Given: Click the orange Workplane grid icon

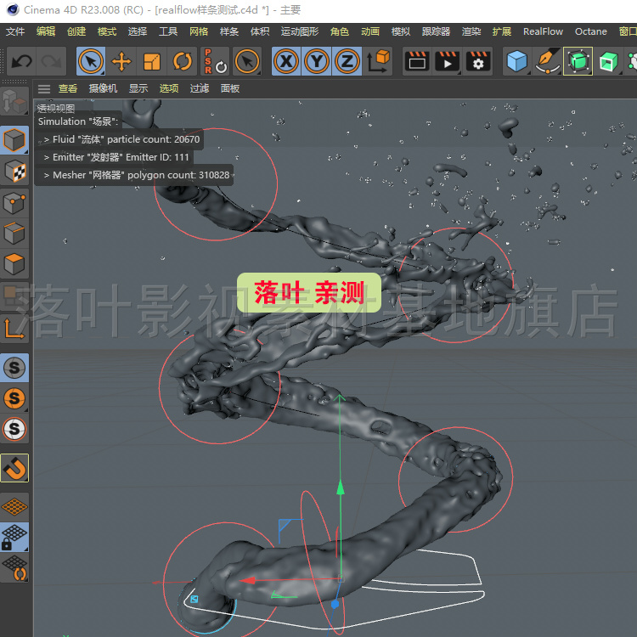Looking at the screenshot, I should coord(14,506).
